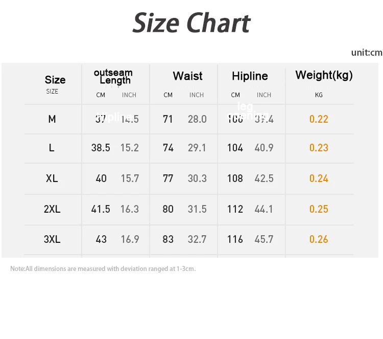
Task: Click the 38.5 outseam length value
Action: tap(101, 148)
